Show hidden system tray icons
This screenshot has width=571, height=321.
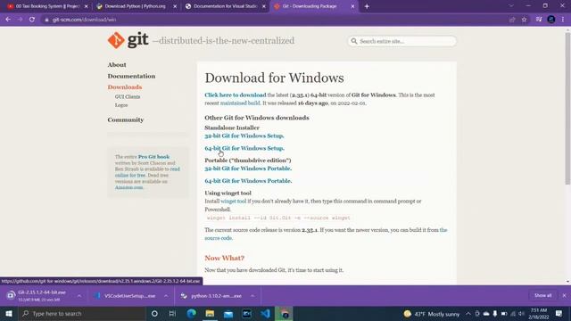click(468, 313)
